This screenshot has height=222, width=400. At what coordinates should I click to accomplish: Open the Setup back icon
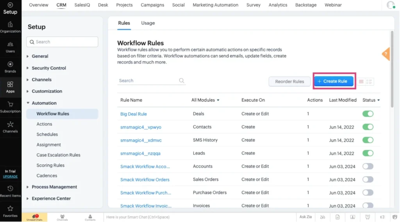10,5
